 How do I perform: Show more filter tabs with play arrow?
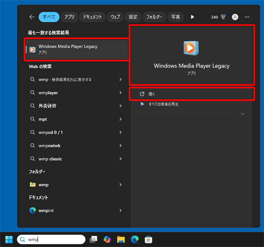[x=192, y=17]
